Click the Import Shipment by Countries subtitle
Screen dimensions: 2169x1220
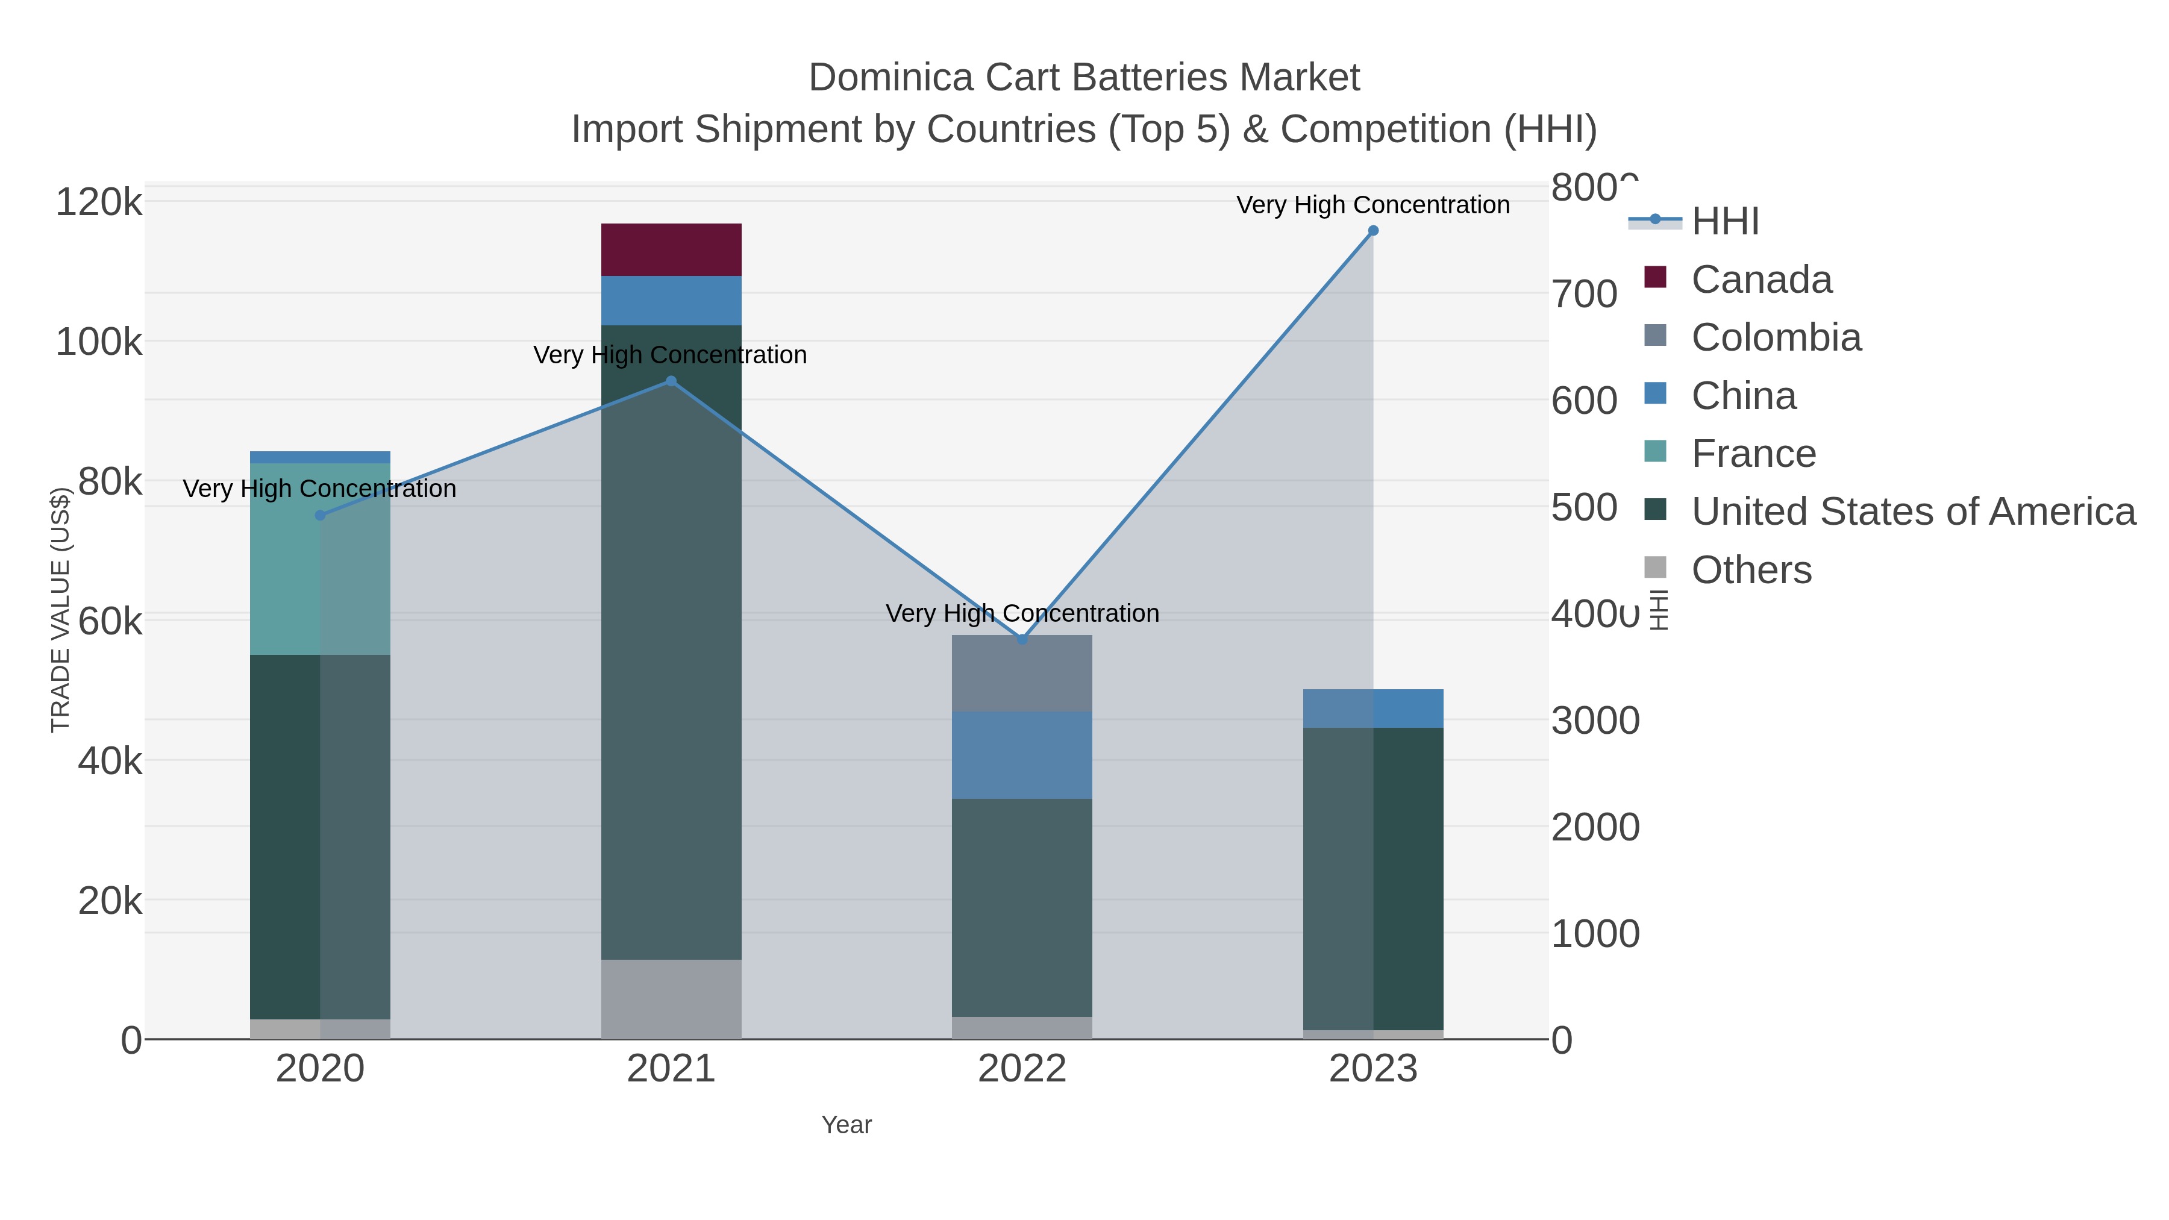click(x=1084, y=130)
